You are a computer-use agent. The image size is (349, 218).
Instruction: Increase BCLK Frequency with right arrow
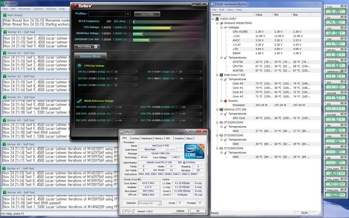[x=202, y=22]
